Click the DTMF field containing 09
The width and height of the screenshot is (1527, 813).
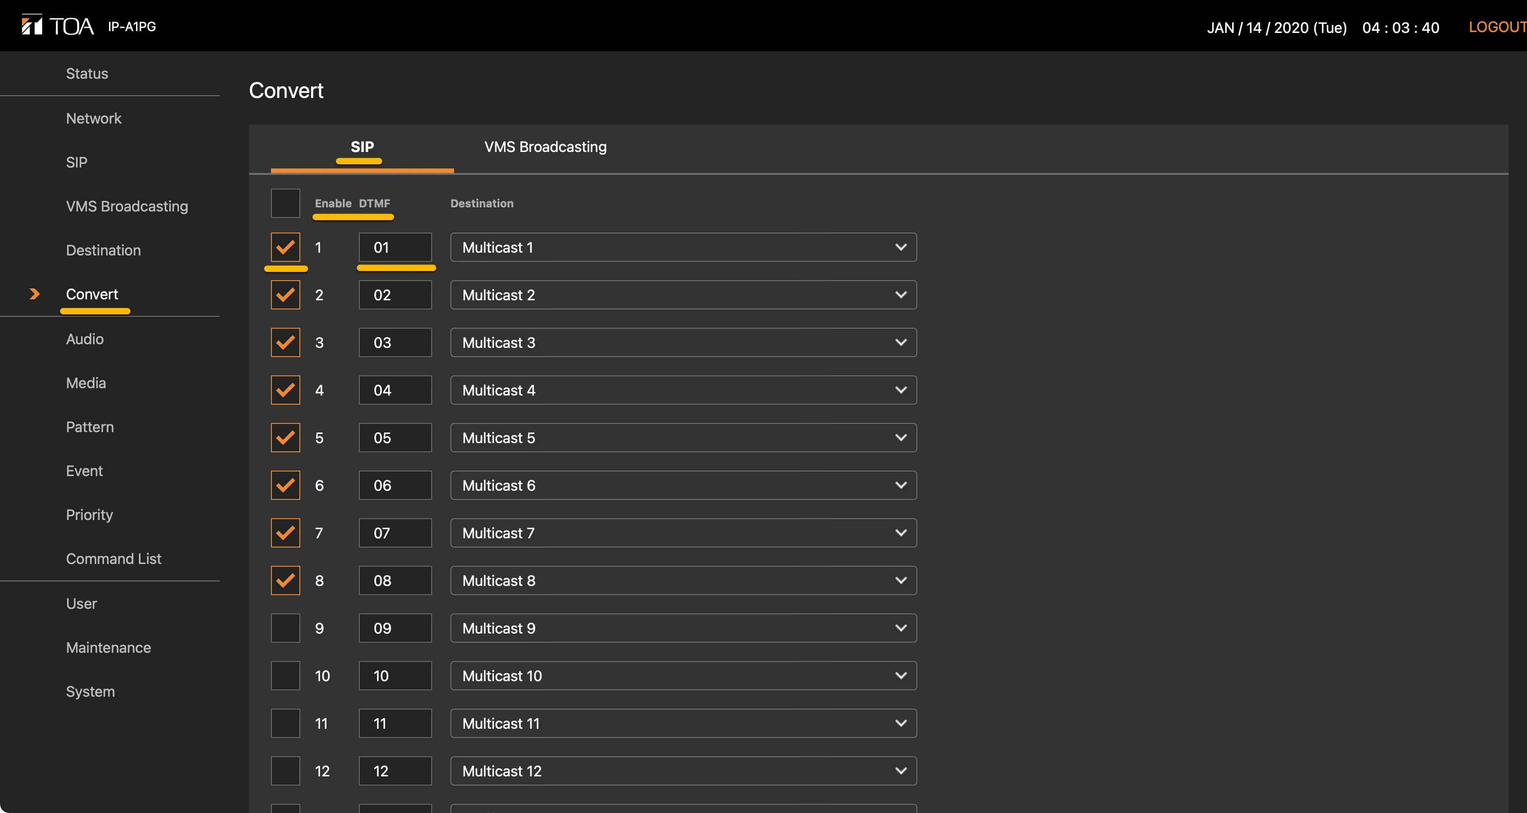[395, 628]
